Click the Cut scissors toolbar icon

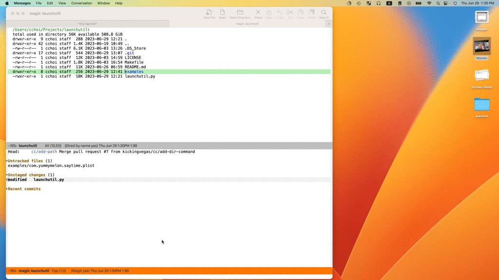point(290,14)
